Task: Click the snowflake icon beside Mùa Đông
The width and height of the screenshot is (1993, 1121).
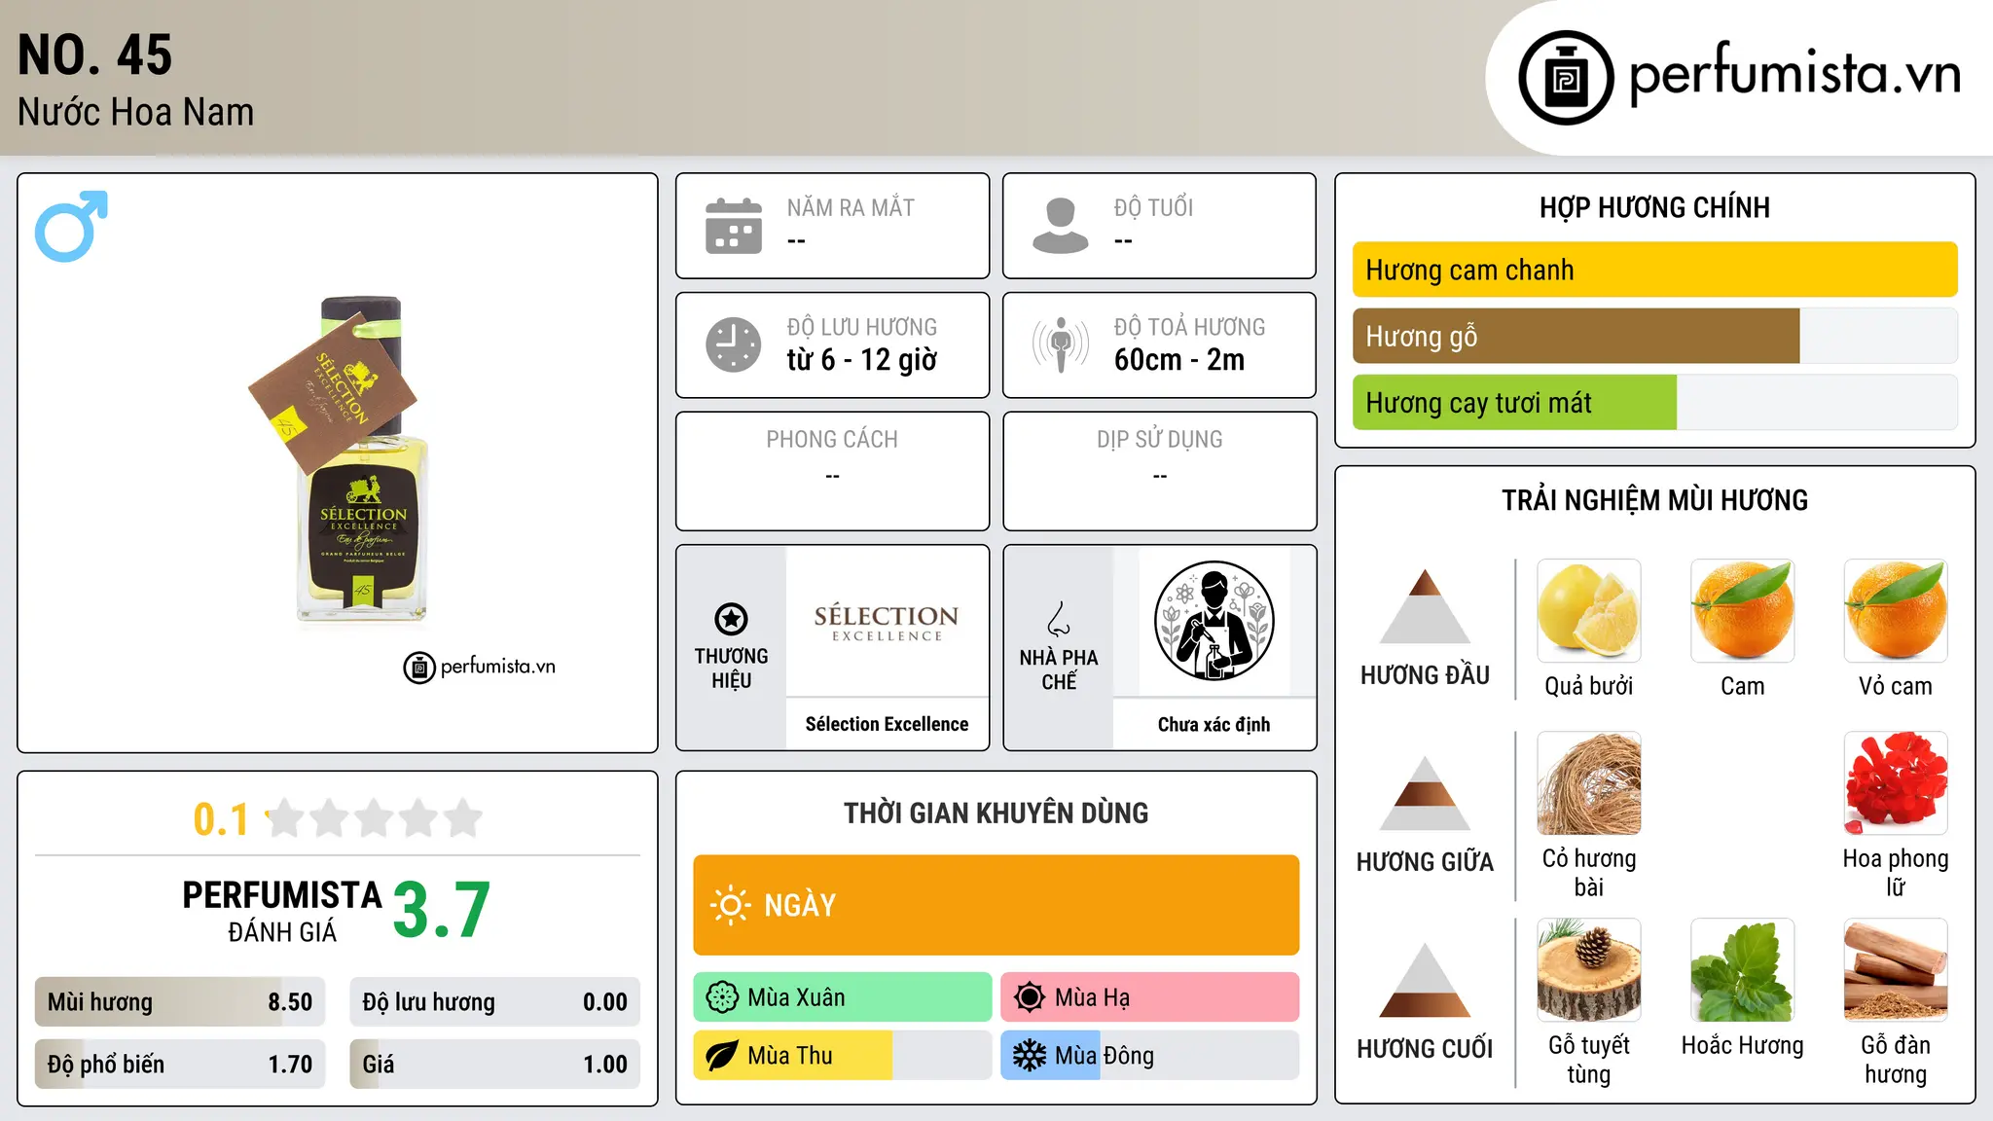Action: coord(1030,1056)
